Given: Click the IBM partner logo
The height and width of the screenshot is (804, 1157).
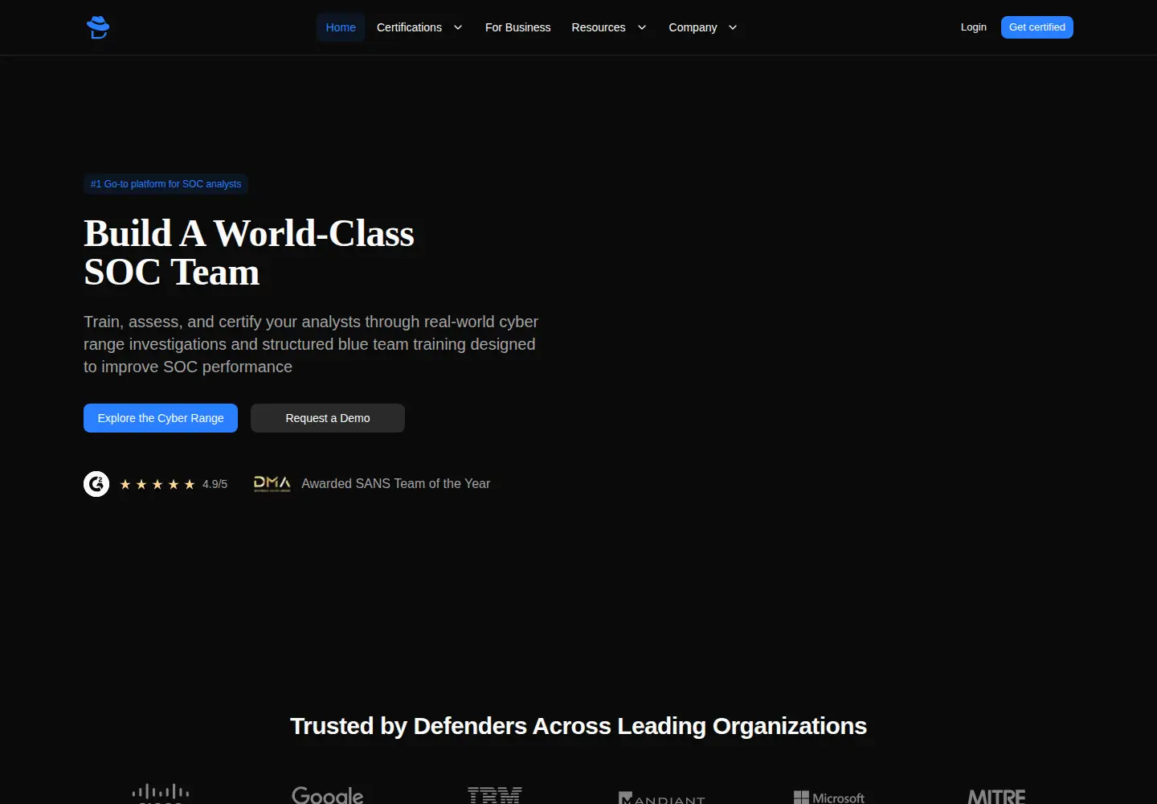Looking at the screenshot, I should tap(495, 795).
